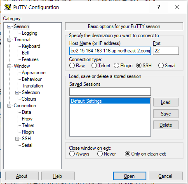Click Load button
This screenshot has width=188, height=184.
click(x=166, y=102)
